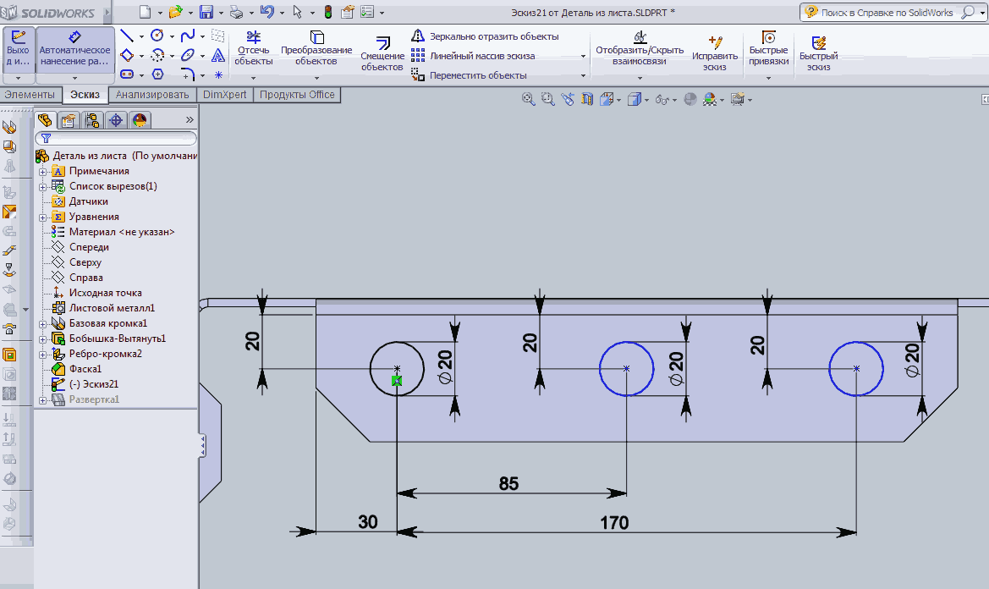Click the Print icon
This screenshot has width=989, height=589.
pos(237,12)
